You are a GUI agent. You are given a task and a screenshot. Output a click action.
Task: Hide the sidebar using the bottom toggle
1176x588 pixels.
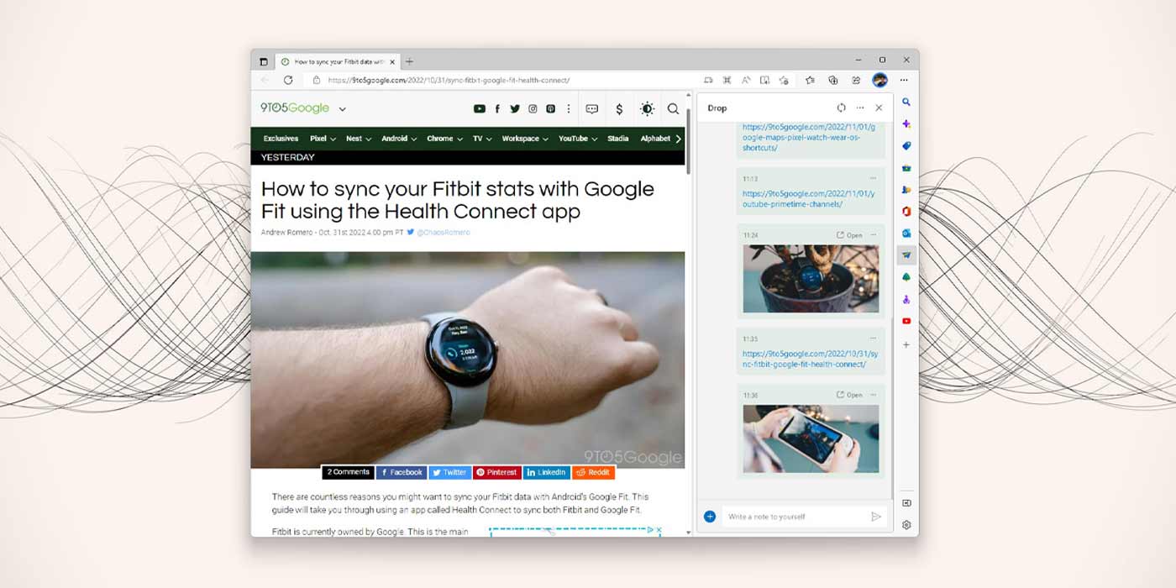click(906, 503)
